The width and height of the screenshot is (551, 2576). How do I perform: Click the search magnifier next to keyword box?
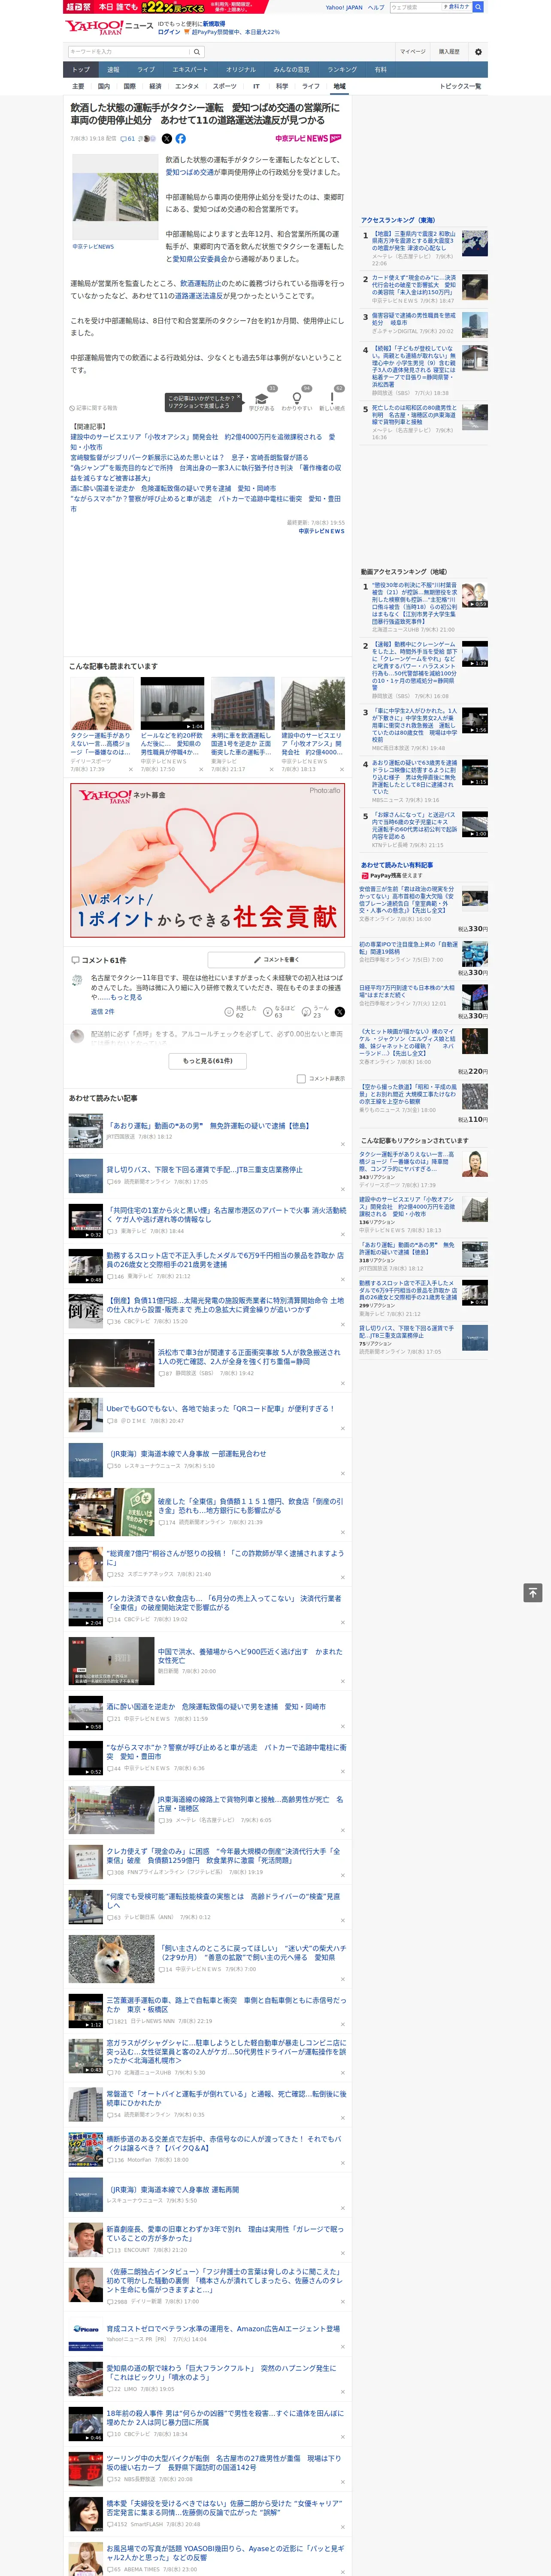pos(197,51)
